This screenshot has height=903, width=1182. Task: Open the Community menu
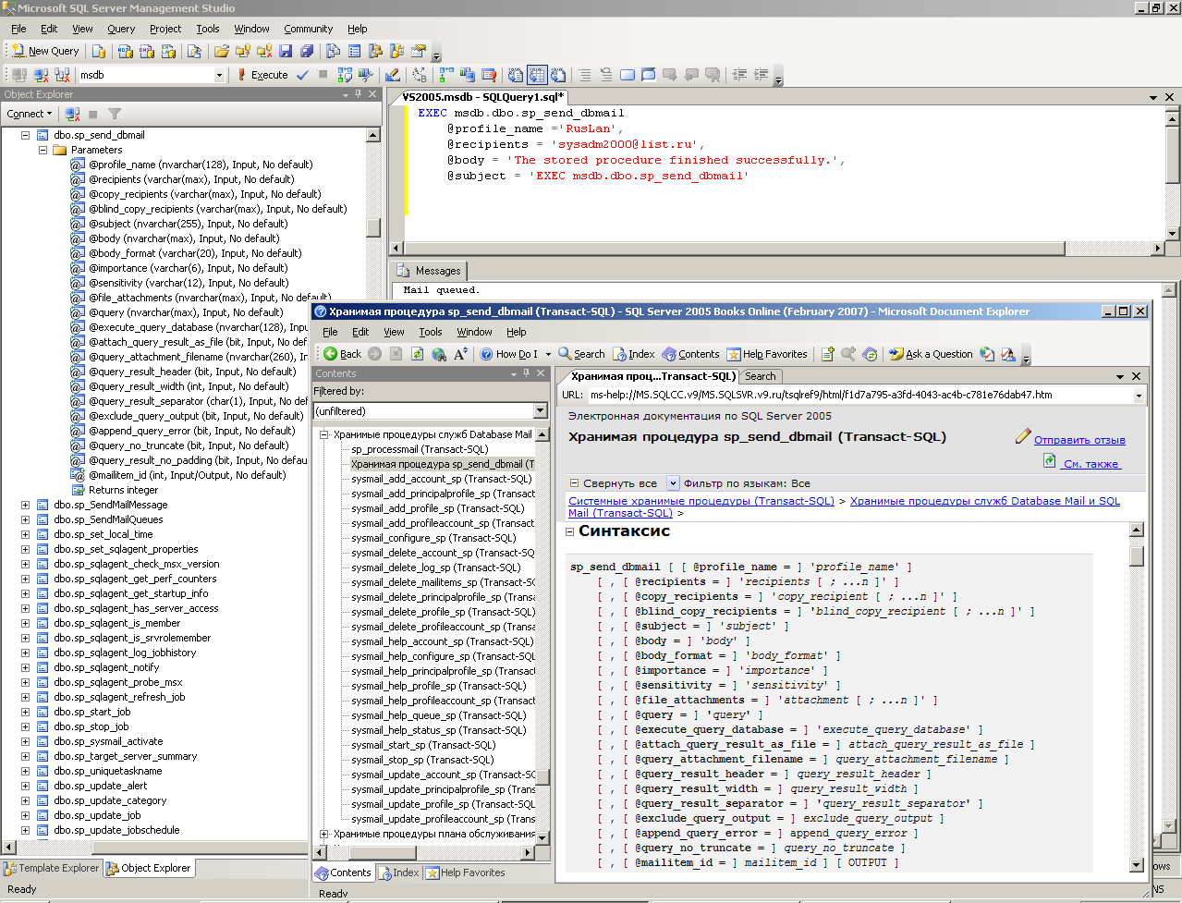click(x=308, y=29)
